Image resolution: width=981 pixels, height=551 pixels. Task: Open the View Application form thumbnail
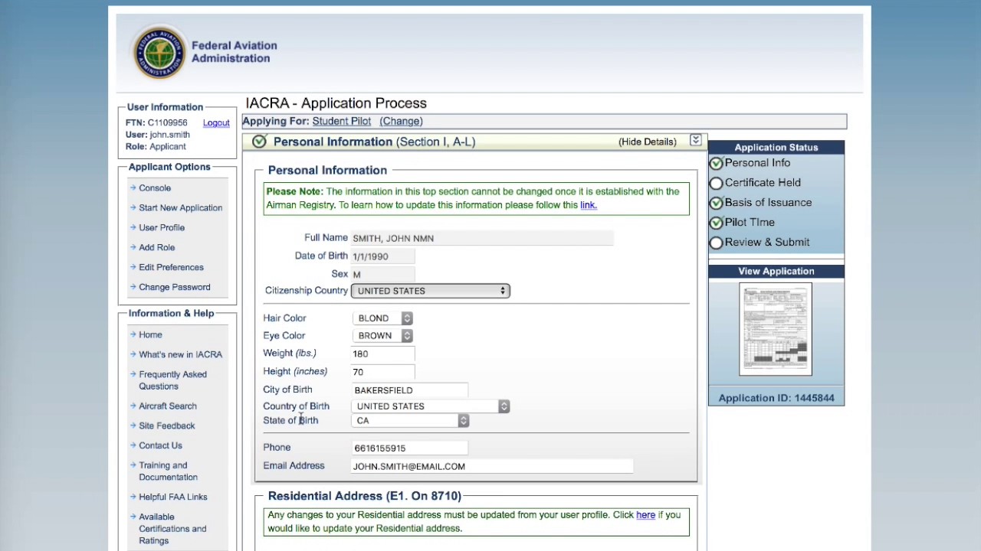coord(776,329)
